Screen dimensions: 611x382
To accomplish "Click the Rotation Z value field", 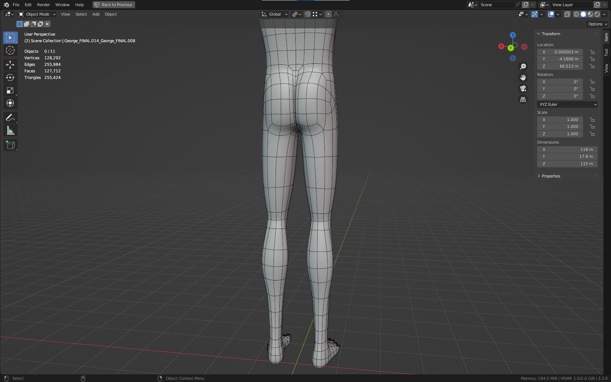I will (x=560, y=96).
